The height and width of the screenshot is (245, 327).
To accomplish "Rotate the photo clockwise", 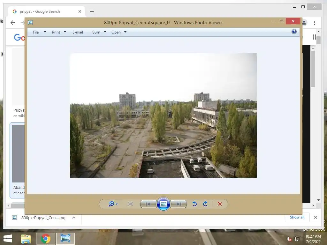I will [x=205, y=204].
